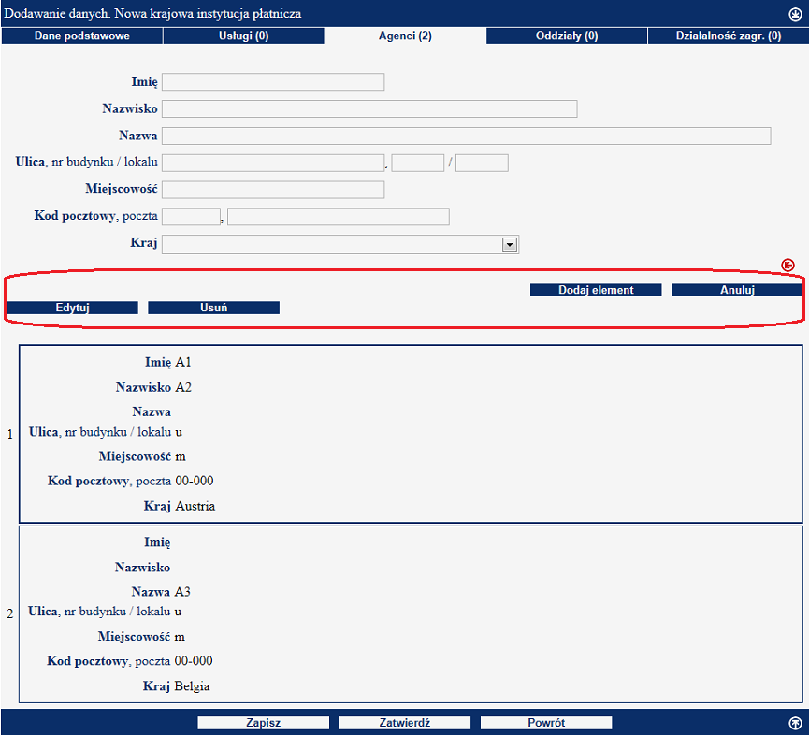Click the jump-to-top arrow icon in footer
Screen dimensions: 809x735
[795, 722]
